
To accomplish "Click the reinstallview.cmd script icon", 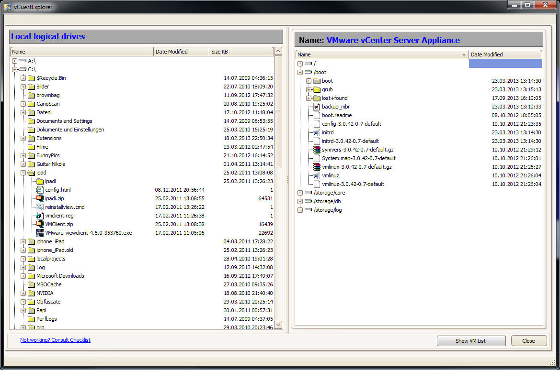I will (x=40, y=207).
